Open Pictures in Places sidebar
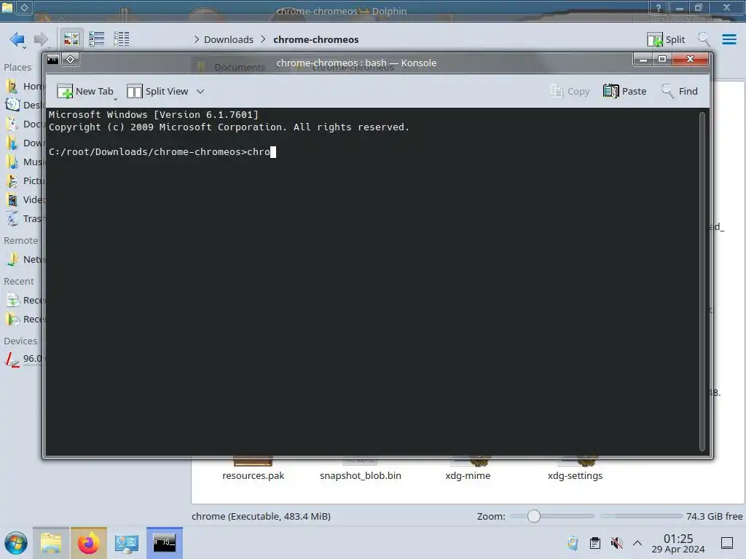 pyautogui.click(x=24, y=181)
